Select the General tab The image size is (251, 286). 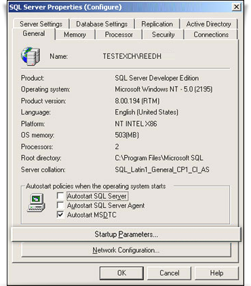[34, 34]
